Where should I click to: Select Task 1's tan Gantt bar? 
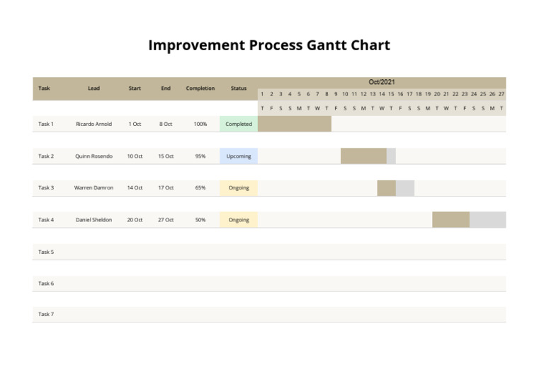[x=295, y=124]
